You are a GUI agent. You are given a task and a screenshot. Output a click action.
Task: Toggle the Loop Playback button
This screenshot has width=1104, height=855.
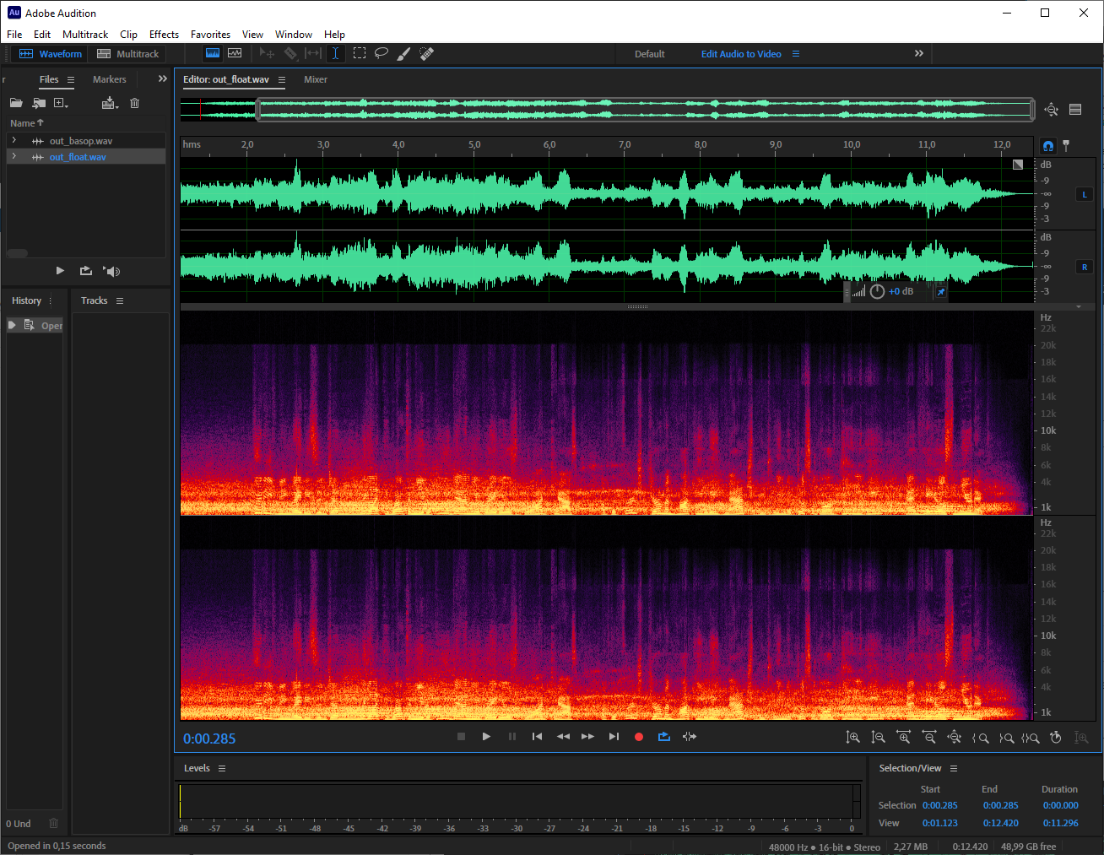point(664,737)
